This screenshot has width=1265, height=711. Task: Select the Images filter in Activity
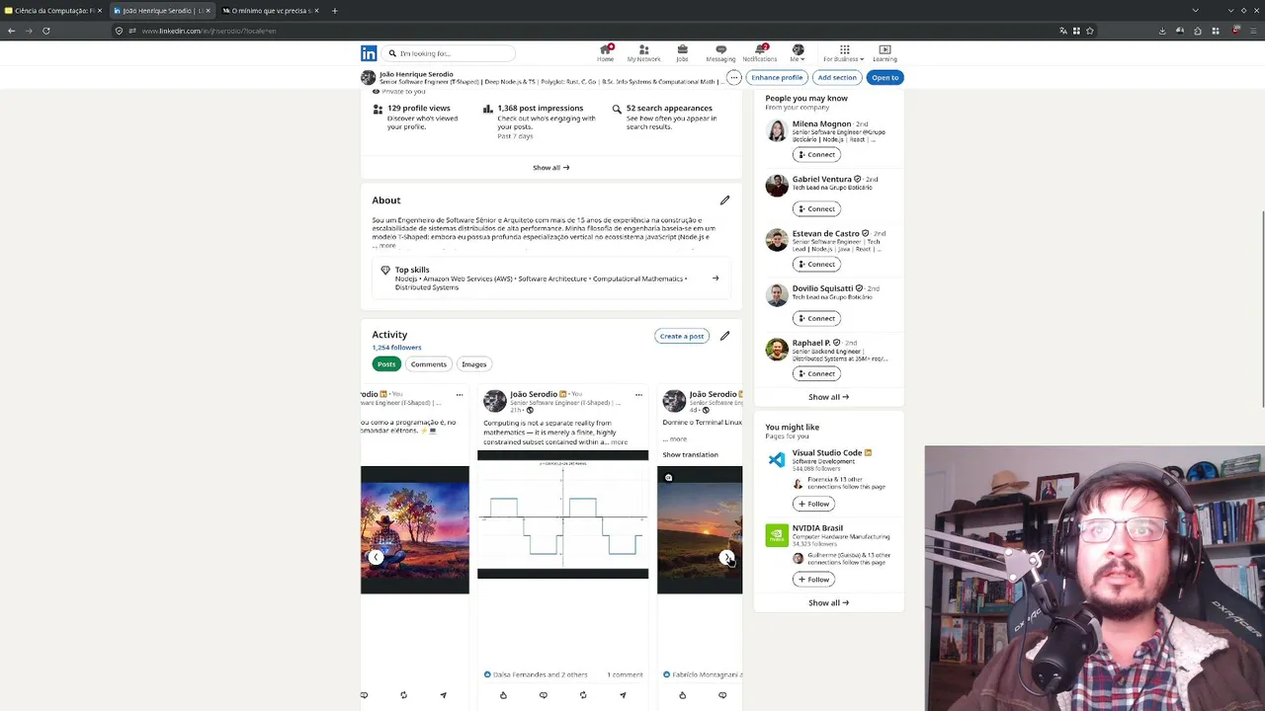pyautogui.click(x=474, y=364)
